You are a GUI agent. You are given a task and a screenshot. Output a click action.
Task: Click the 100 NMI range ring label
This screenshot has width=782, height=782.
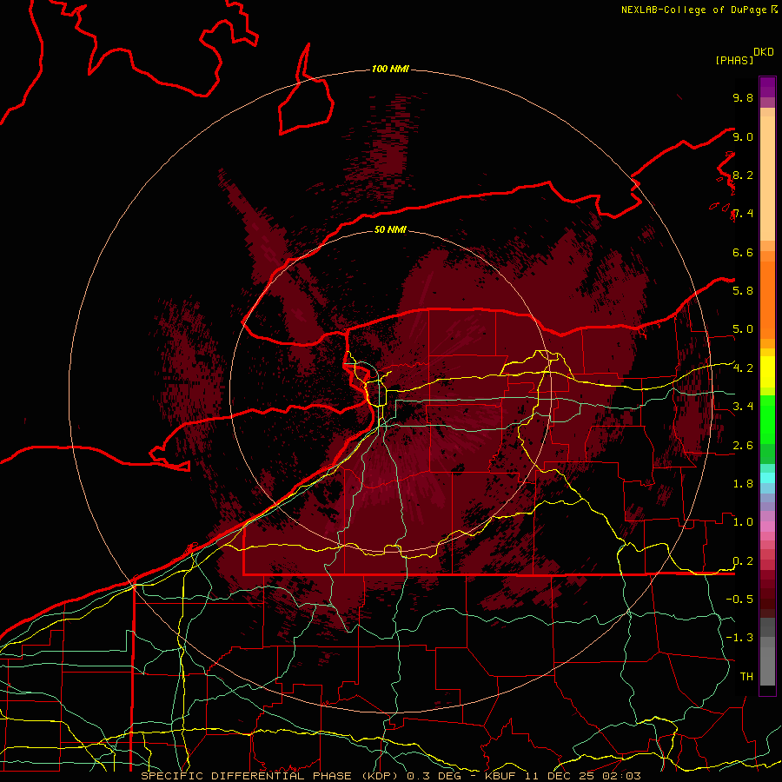[x=390, y=69]
